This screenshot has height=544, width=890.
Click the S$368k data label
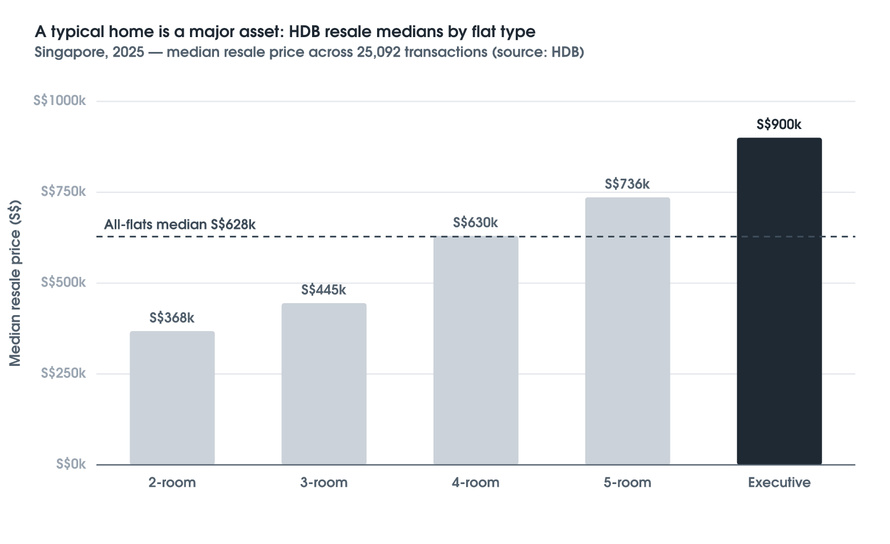click(172, 318)
